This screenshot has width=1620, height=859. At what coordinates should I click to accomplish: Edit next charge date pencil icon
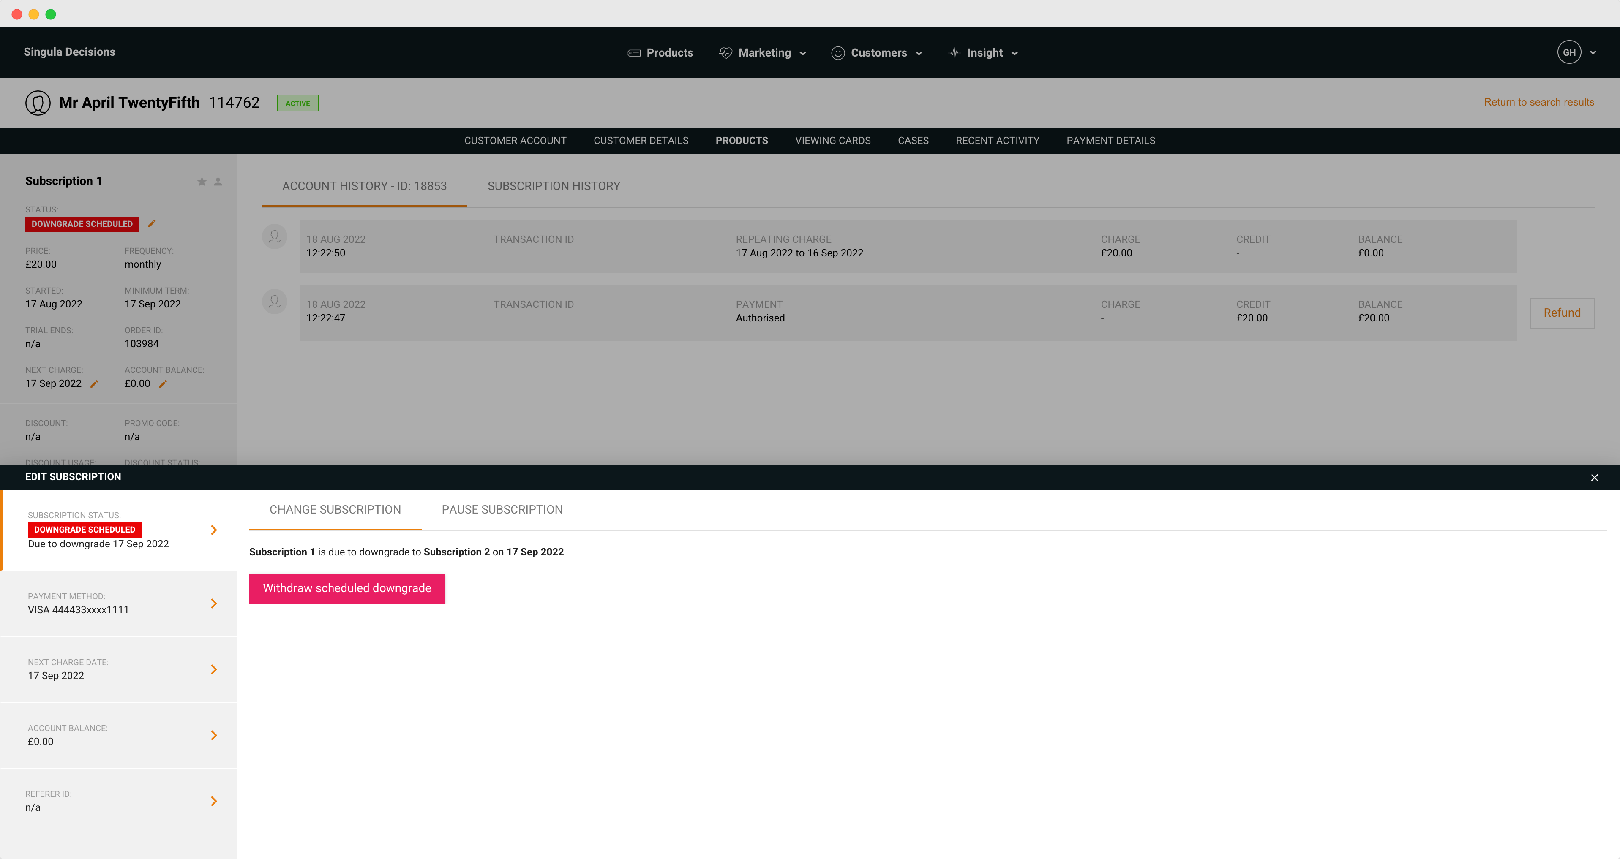94,384
